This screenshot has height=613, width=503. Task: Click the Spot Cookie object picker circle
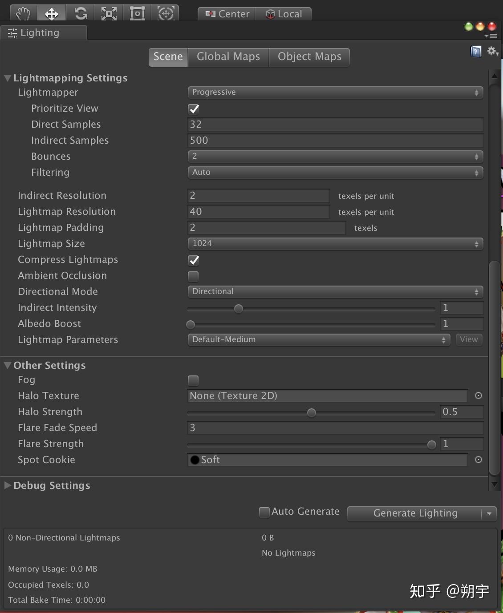coord(478,460)
